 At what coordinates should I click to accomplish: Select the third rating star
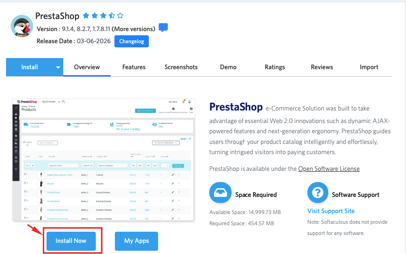click(x=103, y=15)
